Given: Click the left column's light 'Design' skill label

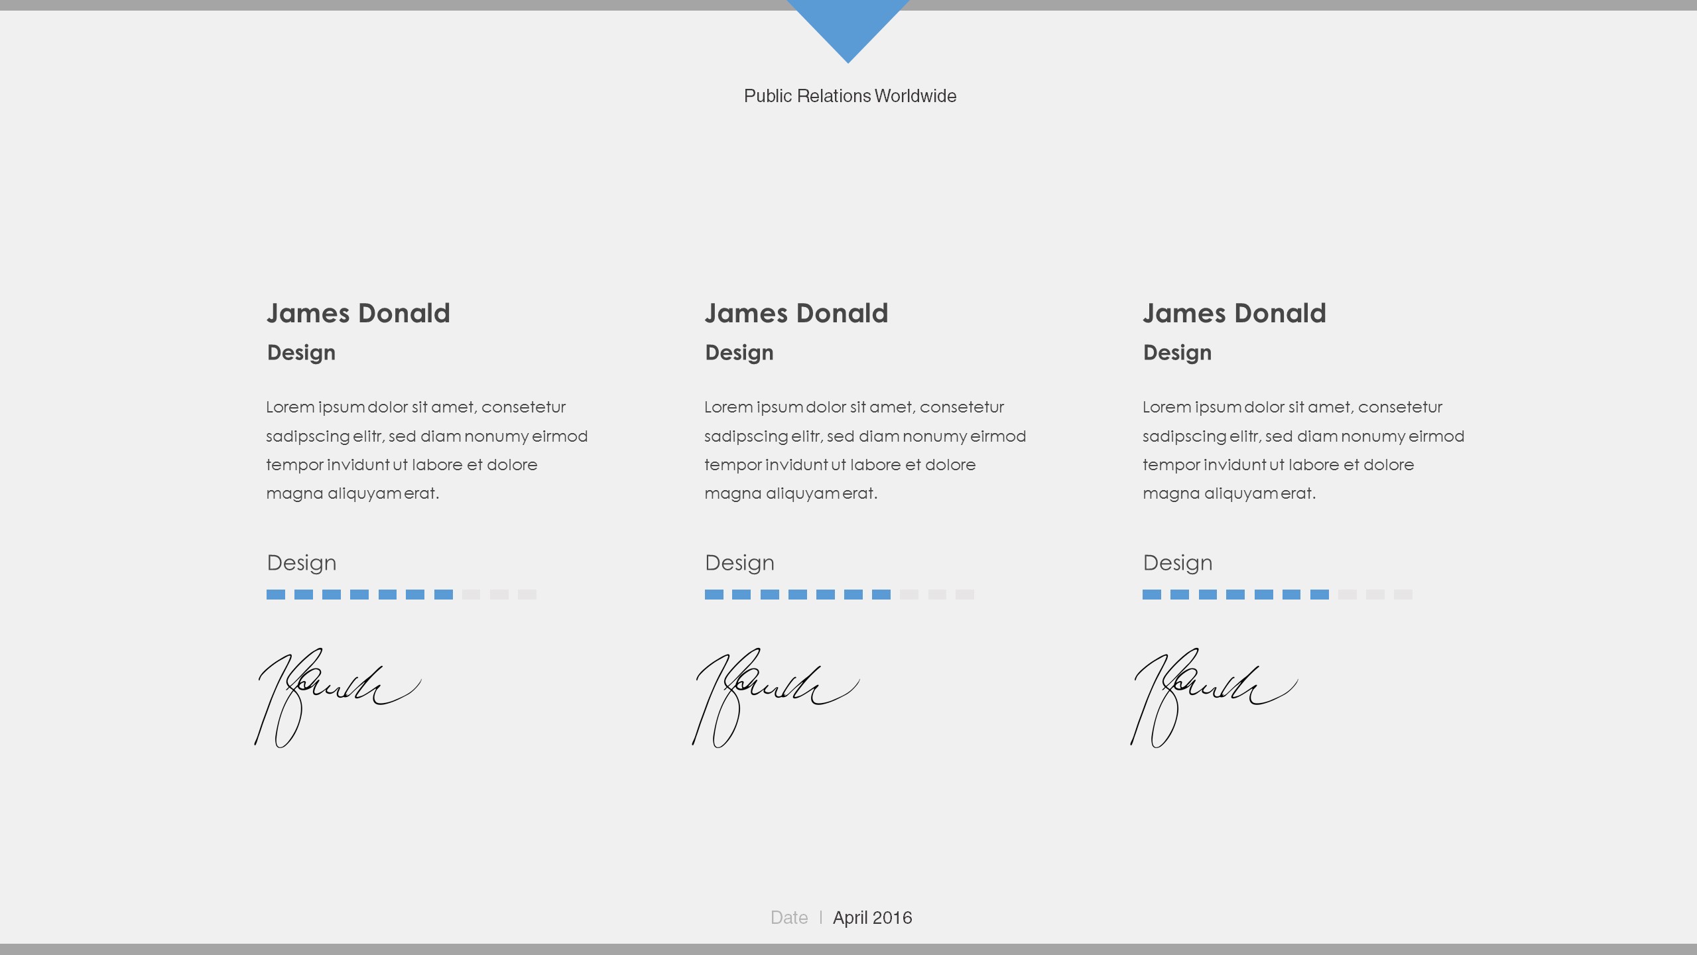Looking at the screenshot, I should (301, 563).
